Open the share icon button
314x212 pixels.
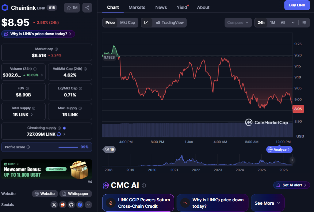click(x=87, y=8)
